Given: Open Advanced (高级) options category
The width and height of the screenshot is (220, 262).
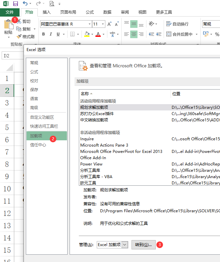Looking at the screenshot, I should (47, 107).
